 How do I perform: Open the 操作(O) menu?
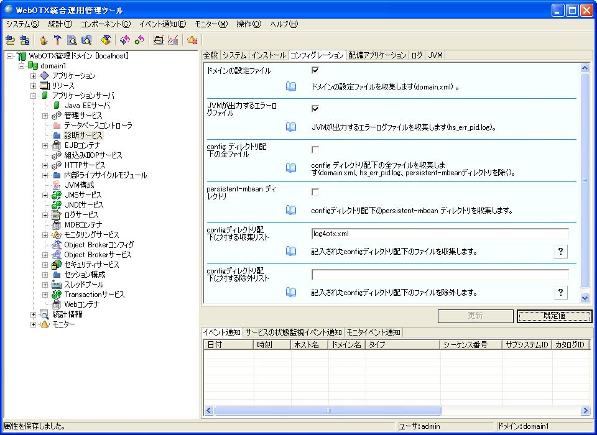[x=249, y=24]
